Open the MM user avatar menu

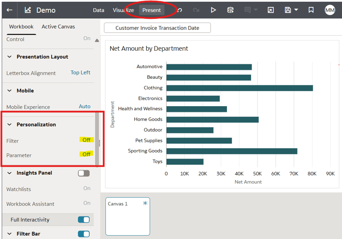point(330,10)
